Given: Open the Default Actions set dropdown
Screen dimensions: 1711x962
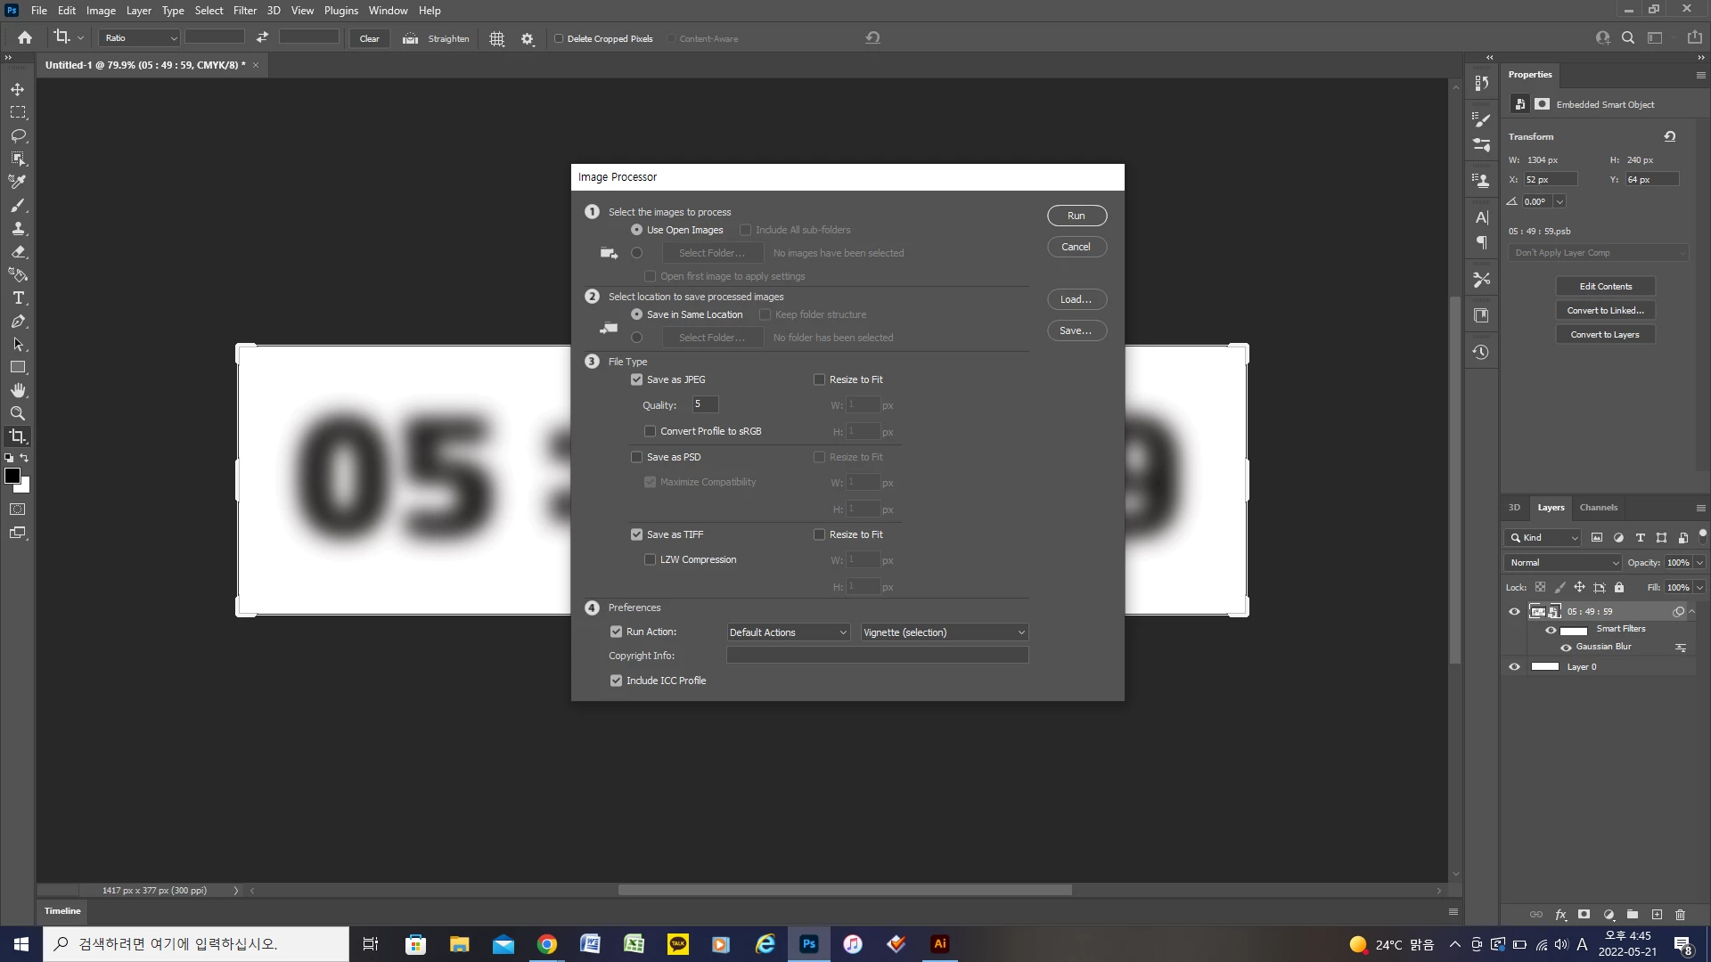Looking at the screenshot, I should (x=788, y=632).
